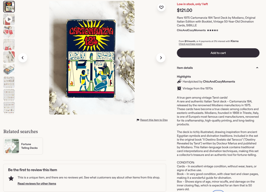Open Fortune Telling Decks related search
This screenshot has height=192, width=266.
click(x=23, y=146)
